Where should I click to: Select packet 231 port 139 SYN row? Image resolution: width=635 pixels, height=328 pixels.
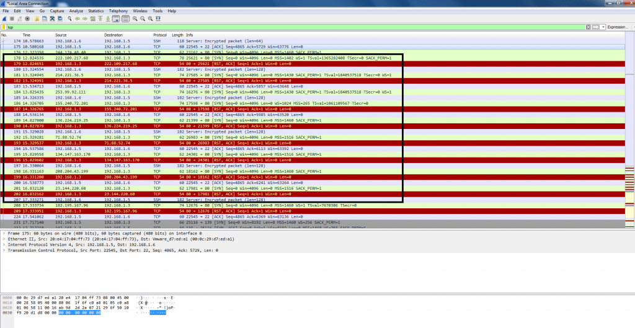coord(313,223)
